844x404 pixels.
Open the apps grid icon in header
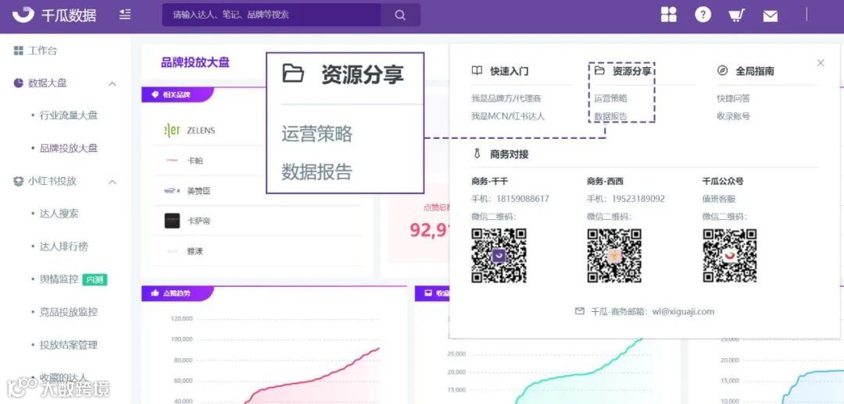pos(668,15)
